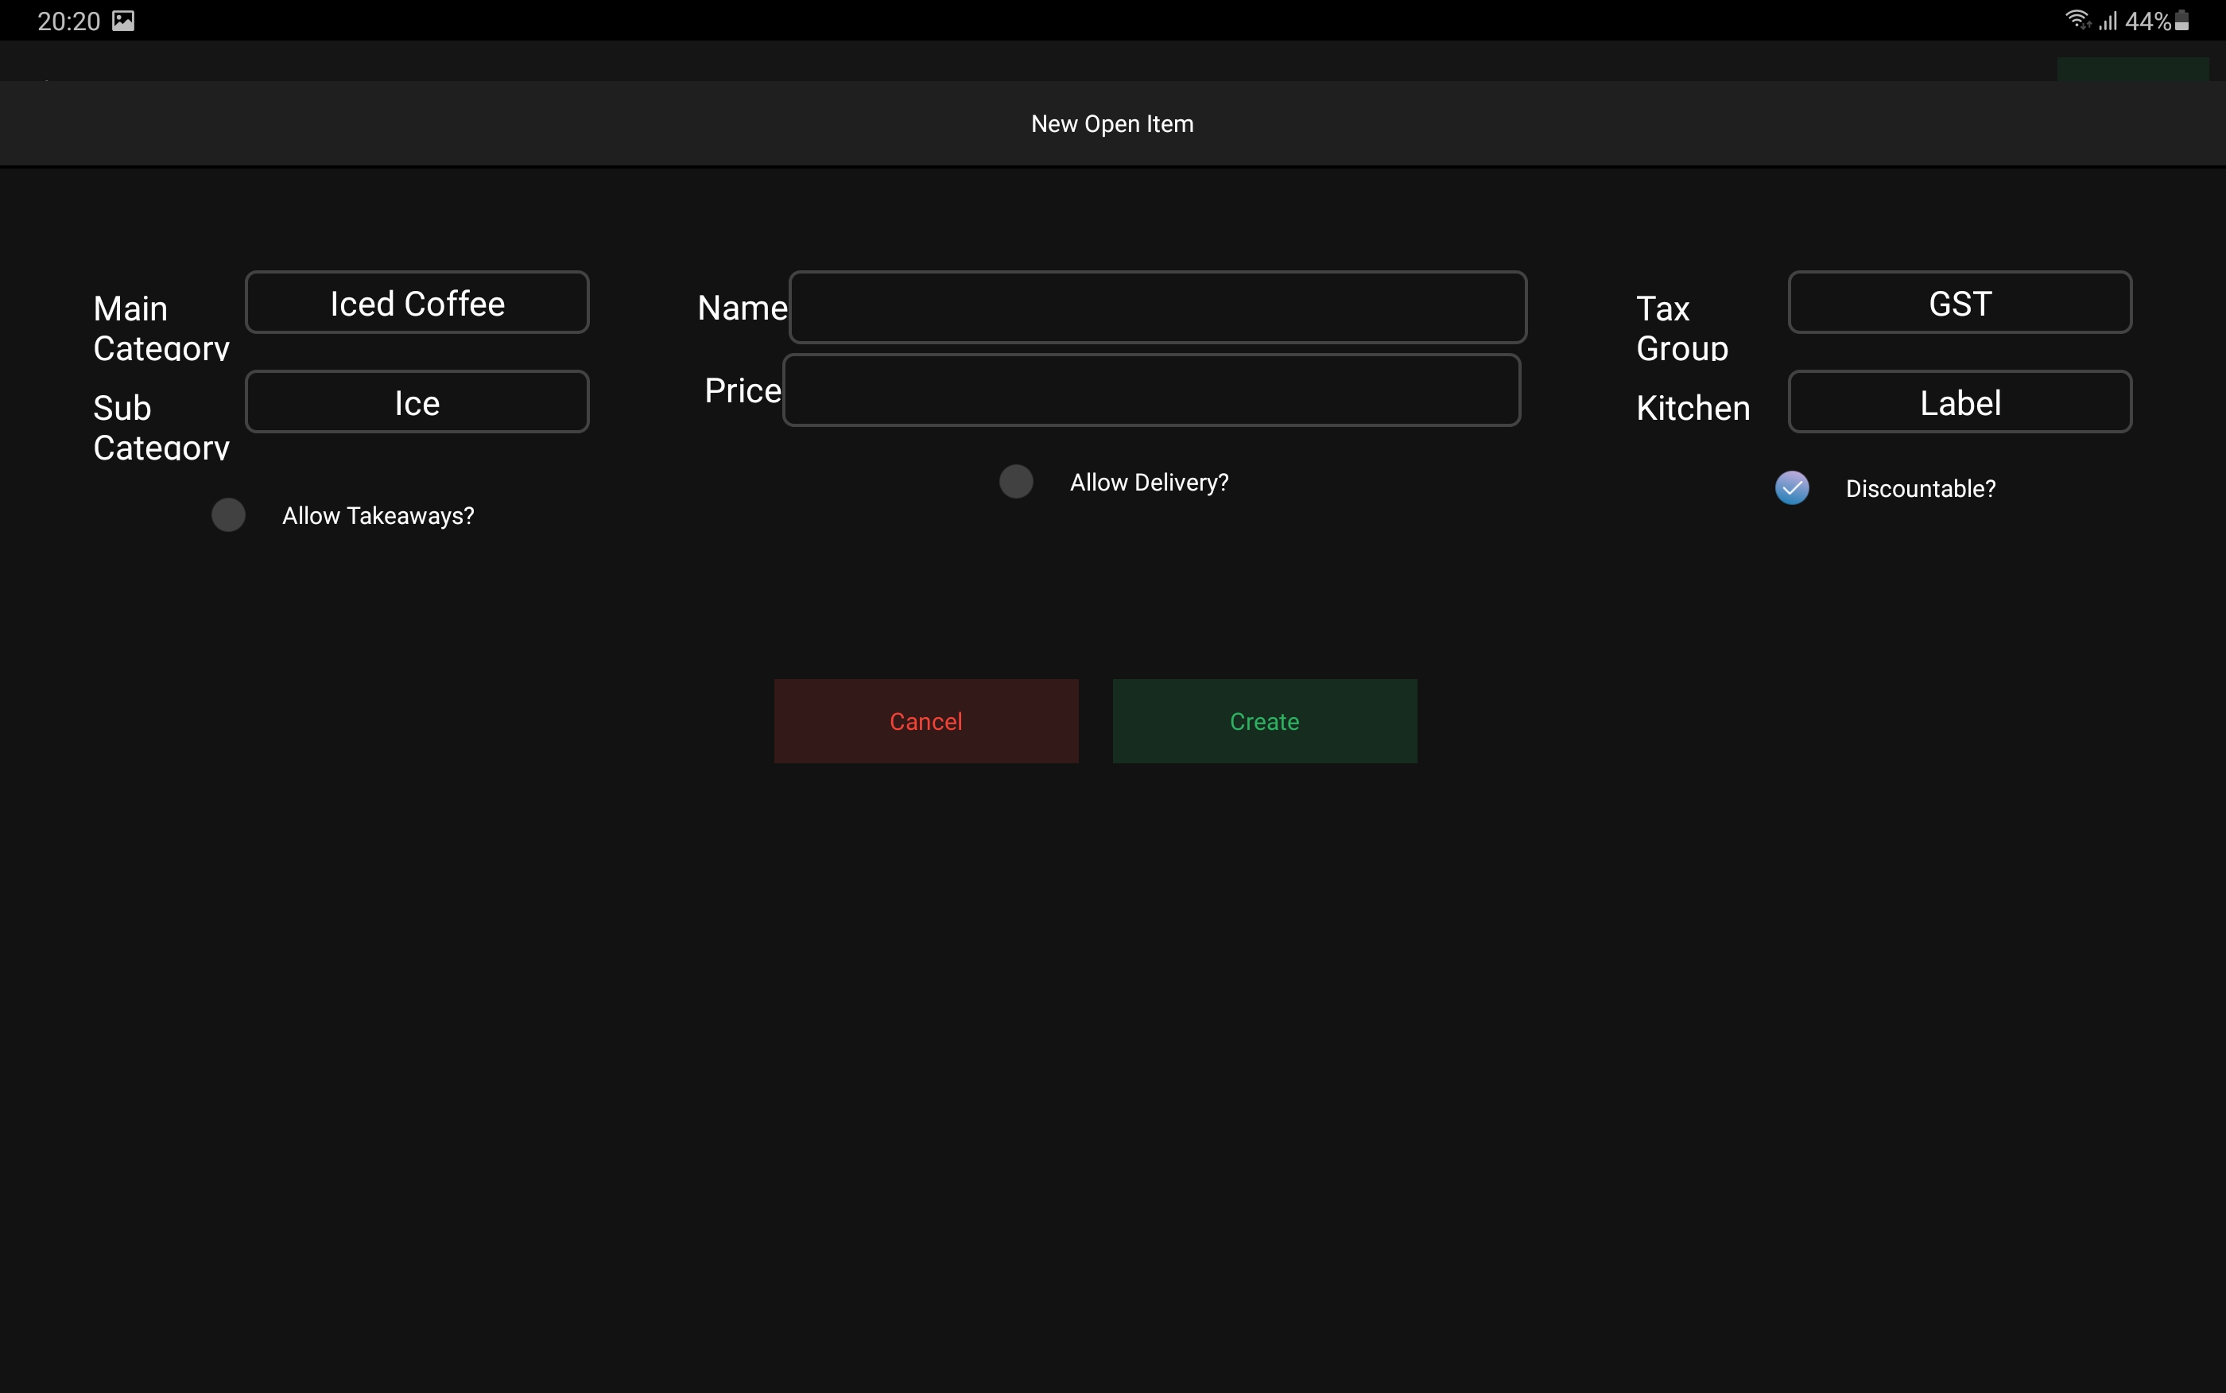Enable the Allow Takeaways option

tap(228, 515)
